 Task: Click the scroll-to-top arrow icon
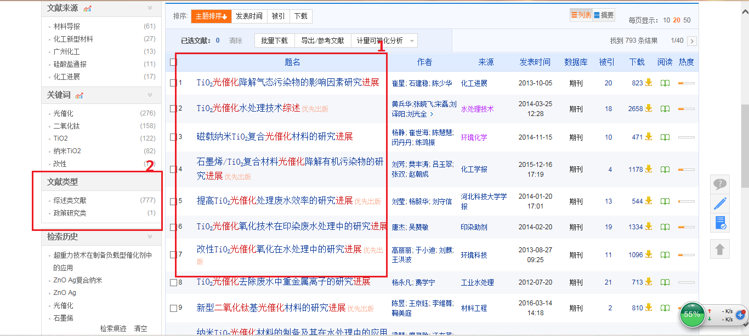click(720, 250)
